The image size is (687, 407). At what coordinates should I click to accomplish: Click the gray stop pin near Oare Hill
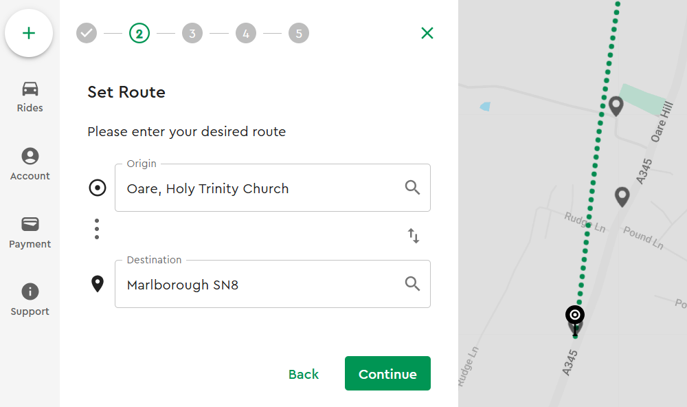(616, 106)
